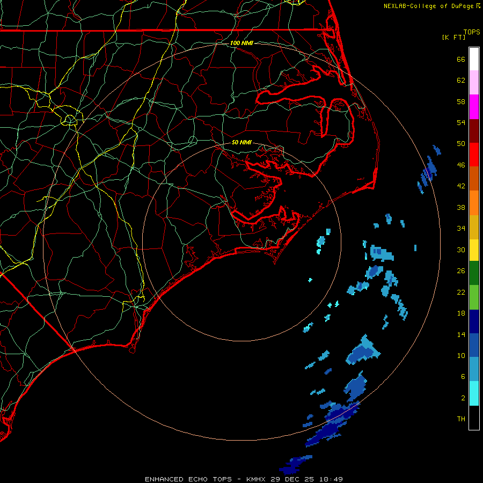Click the dark red maroon legend swatch

tap(474, 131)
